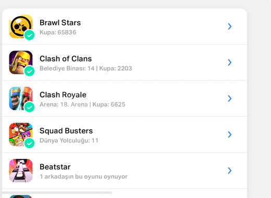The image size is (271, 198).
Task: Click the partially visible game icon at bottom
Action: (x=21, y=196)
